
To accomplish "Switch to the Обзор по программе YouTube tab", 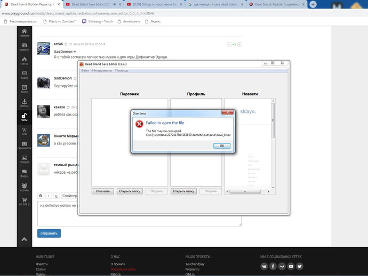I will click(155, 4).
